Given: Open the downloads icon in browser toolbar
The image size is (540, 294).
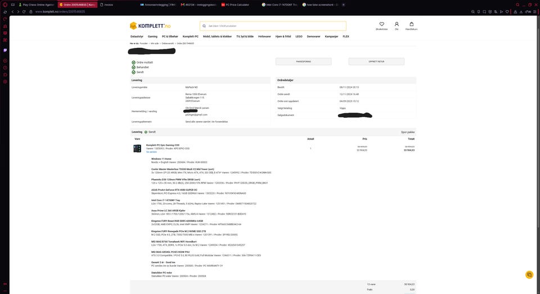Looking at the screenshot, I should (521, 12).
